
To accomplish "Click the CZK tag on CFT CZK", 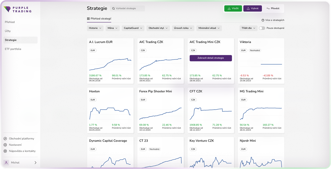I will pyautogui.click(x=193, y=100).
